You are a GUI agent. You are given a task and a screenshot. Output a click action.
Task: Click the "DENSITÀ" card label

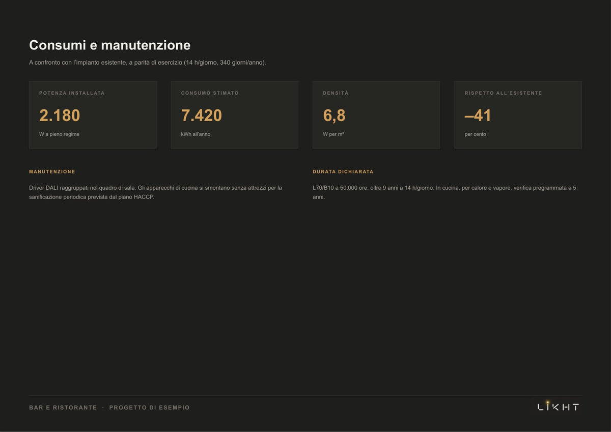[336, 93]
